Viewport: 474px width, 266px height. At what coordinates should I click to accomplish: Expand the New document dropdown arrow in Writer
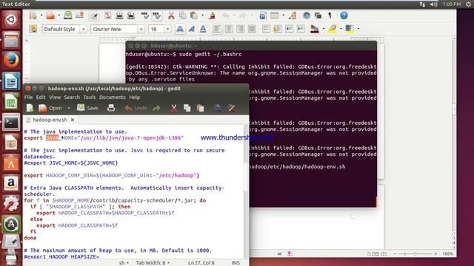pyautogui.click(x=41, y=16)
